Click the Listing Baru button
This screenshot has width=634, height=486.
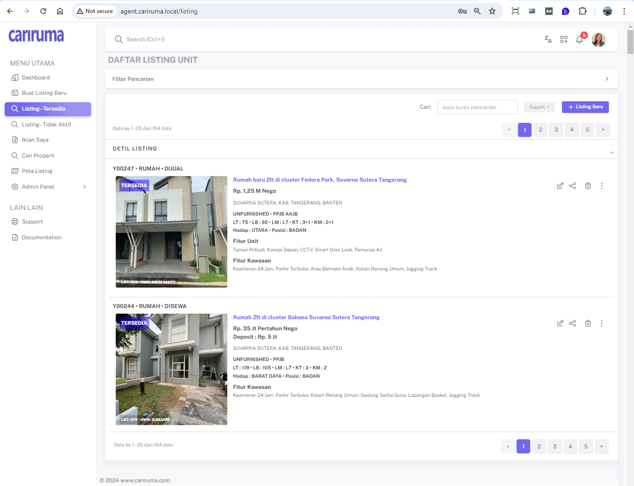[x=585, y=107]
